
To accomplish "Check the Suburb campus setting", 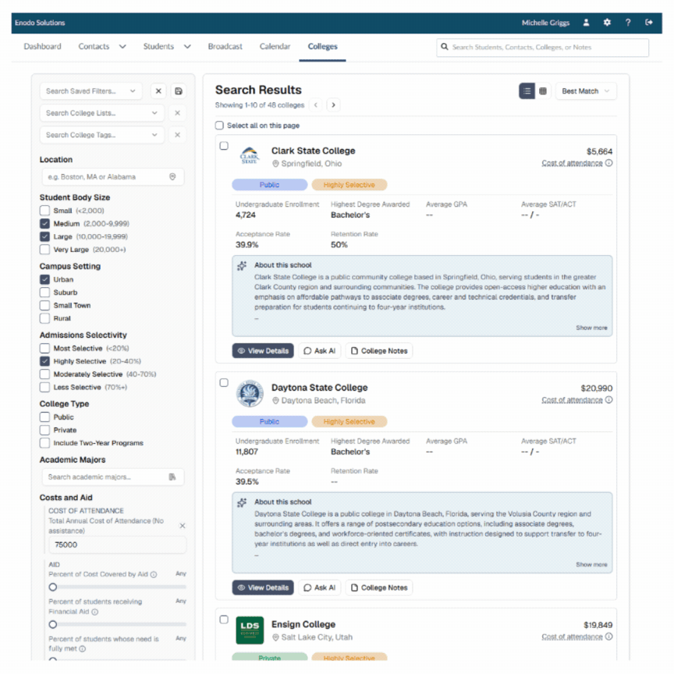I will (44, 293).
